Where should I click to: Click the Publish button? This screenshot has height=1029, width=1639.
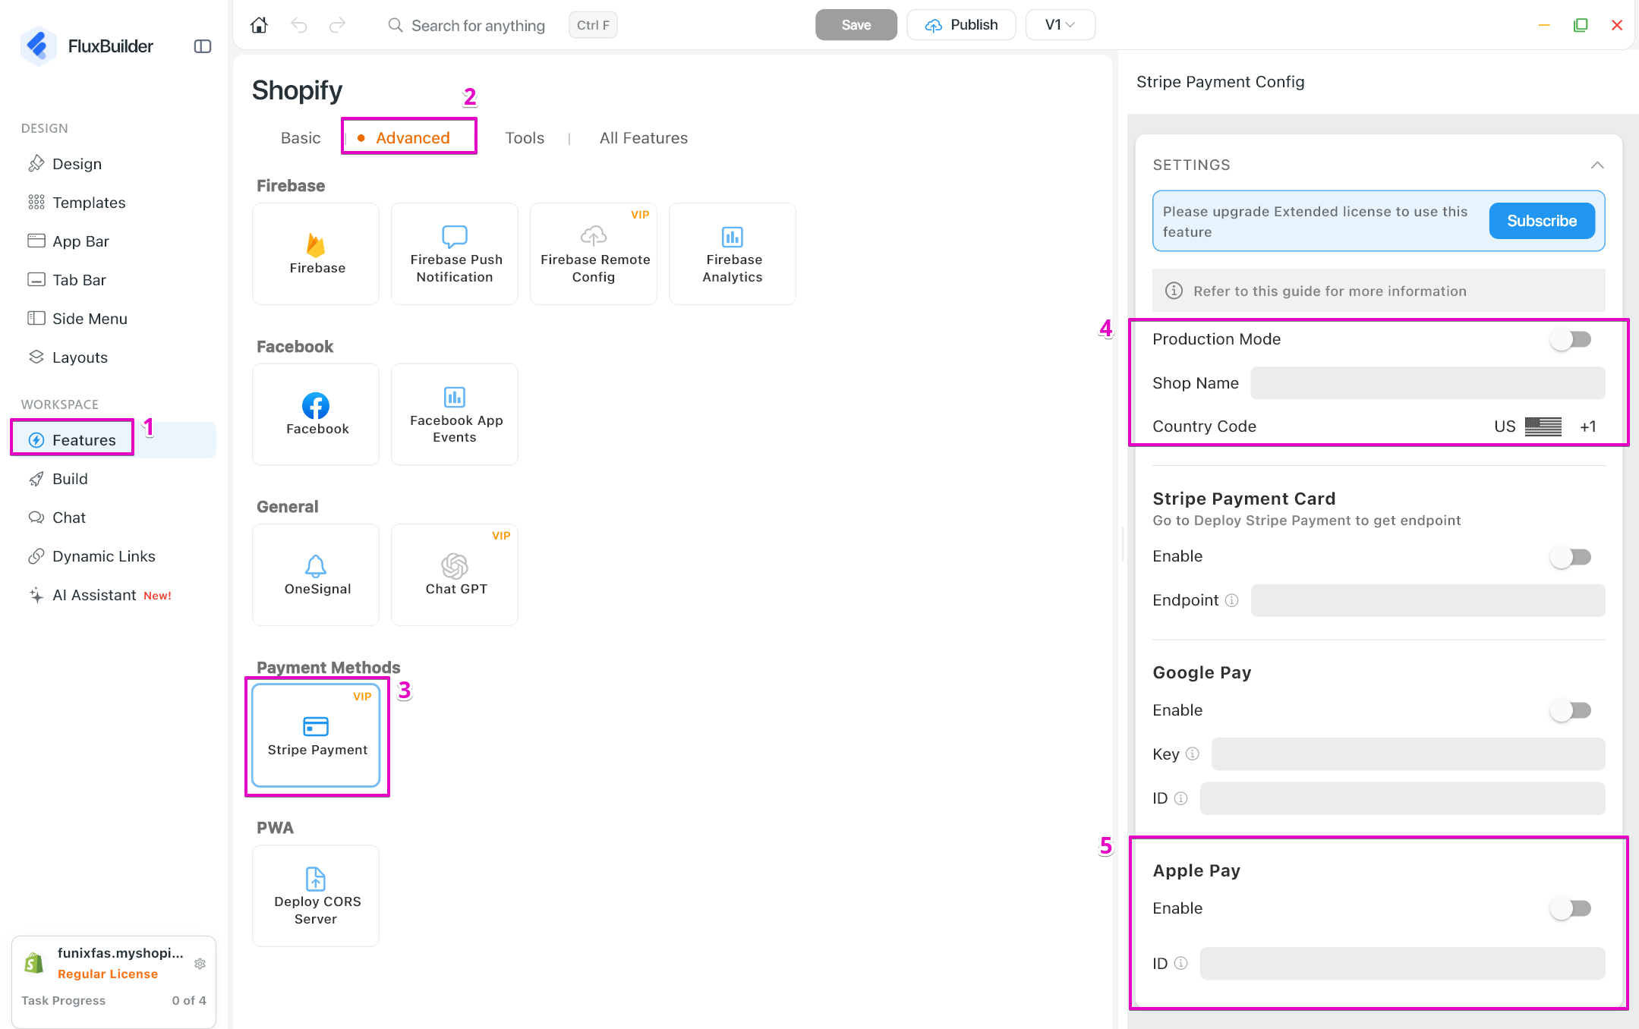pos(961,25)
